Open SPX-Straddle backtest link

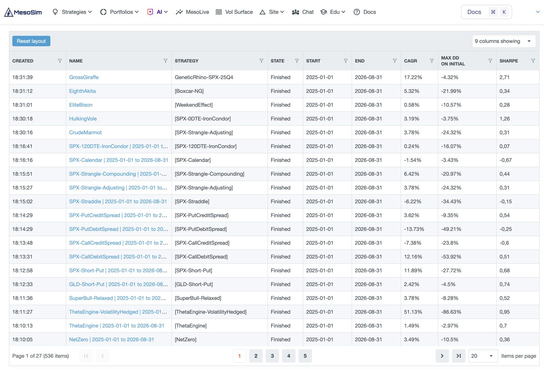(x=118, y=201)
